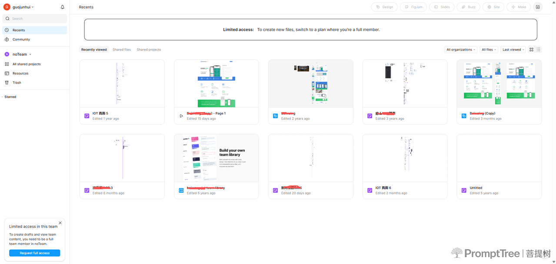This screenshot has width=556, height=264.
Task: Open the notifications bell
Action: pos(62,7)
